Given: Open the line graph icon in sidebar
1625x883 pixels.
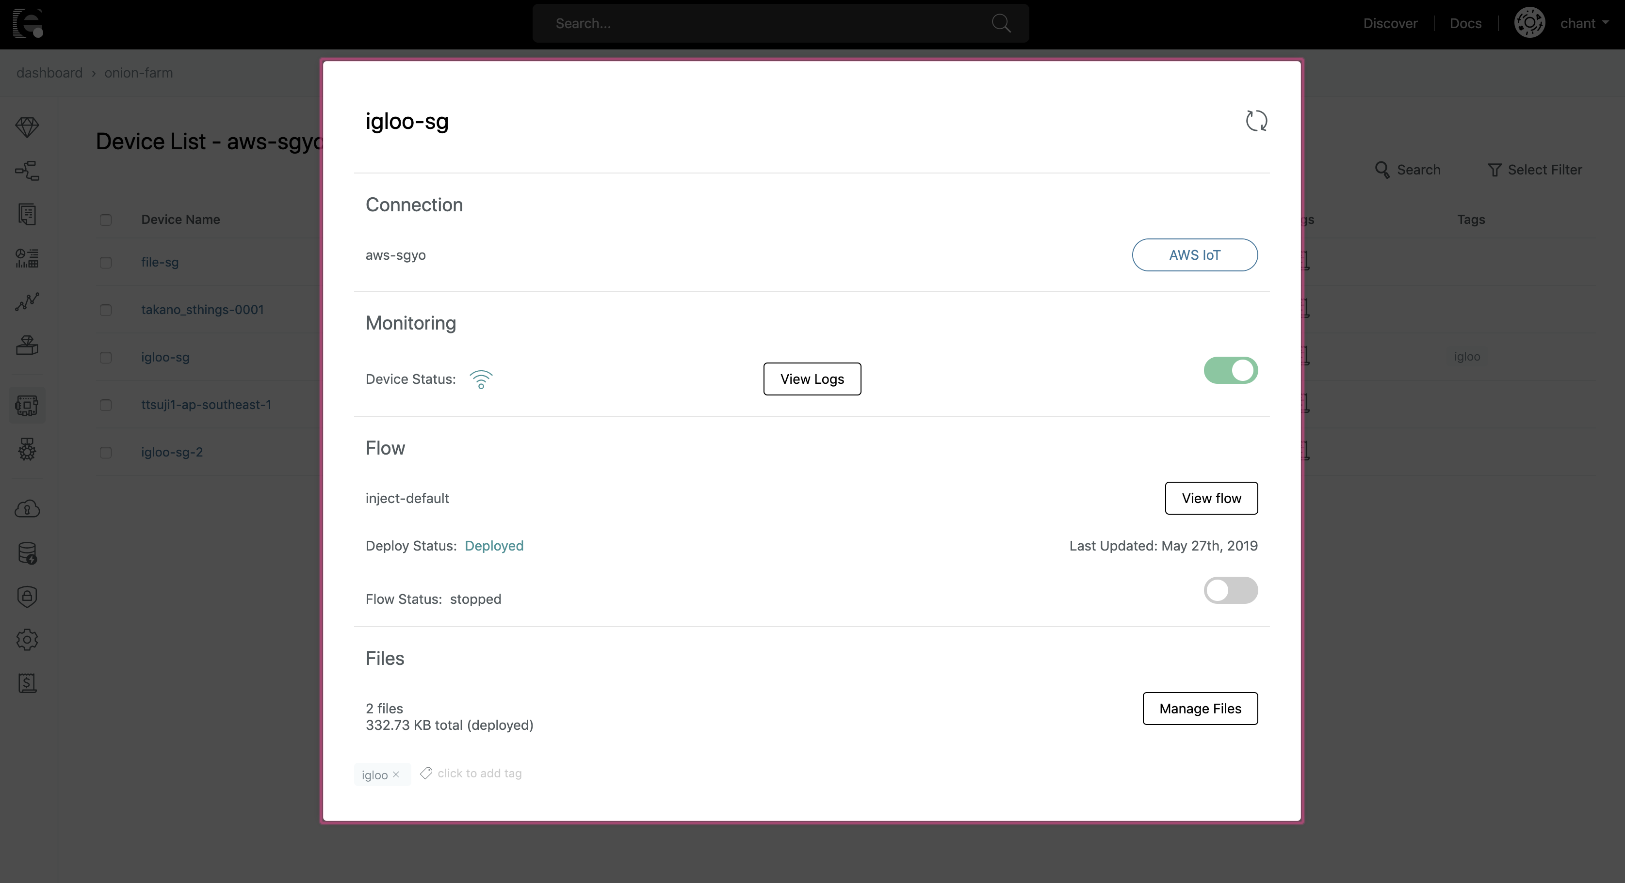Looking at the screenshot, I should (27, 301).
